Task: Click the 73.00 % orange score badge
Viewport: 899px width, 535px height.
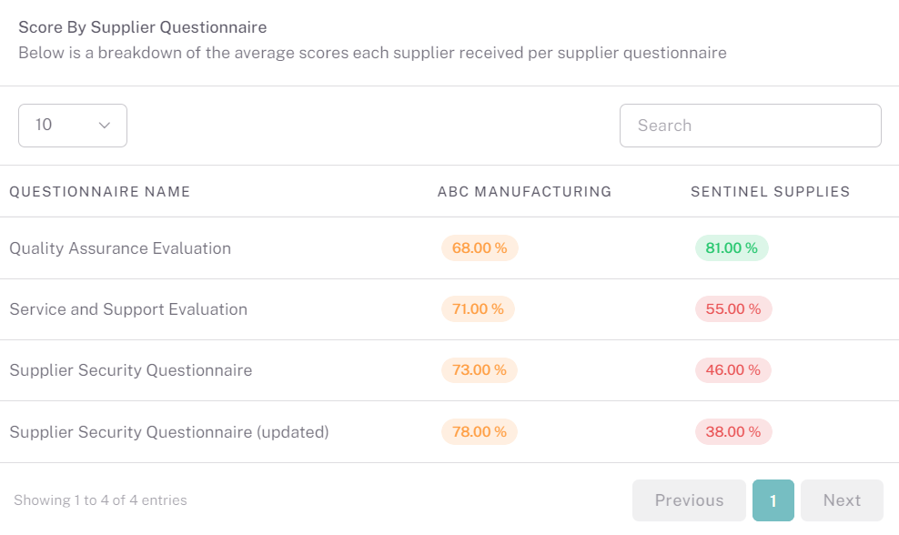Action: pyautogui.click(x=480, y=369)
